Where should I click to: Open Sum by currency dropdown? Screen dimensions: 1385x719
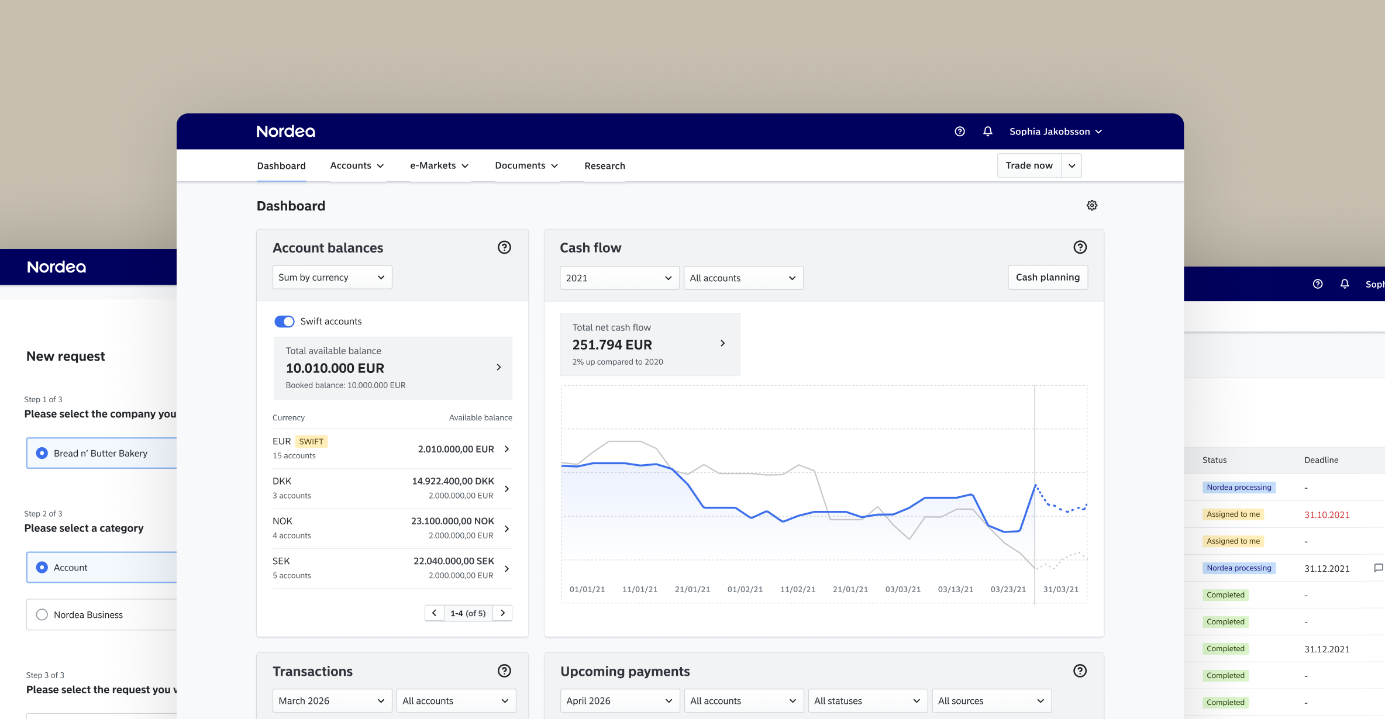(332, 278)
